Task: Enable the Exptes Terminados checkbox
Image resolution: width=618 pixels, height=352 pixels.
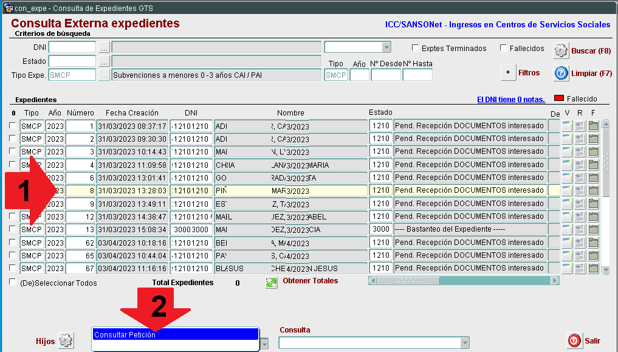Action: point(416,48)
